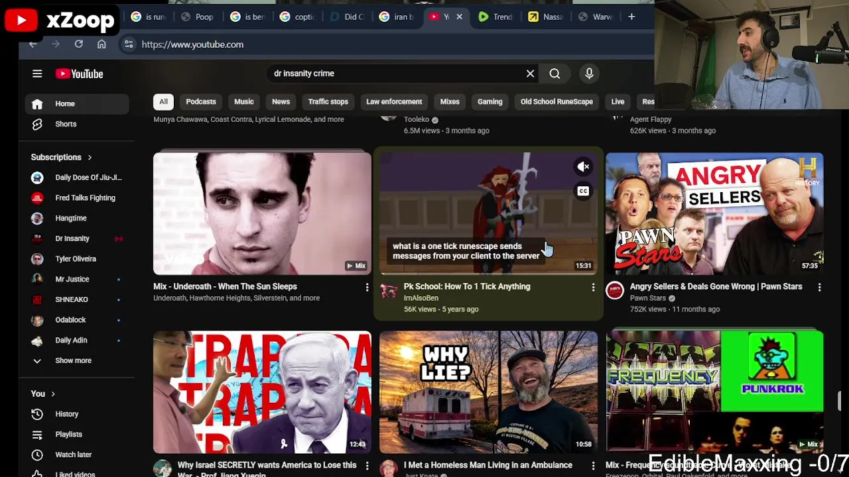Switch to the Poop browser tab
Image resolution: width=849 pixels, height=477 pixels.
(x=198, y=17)
